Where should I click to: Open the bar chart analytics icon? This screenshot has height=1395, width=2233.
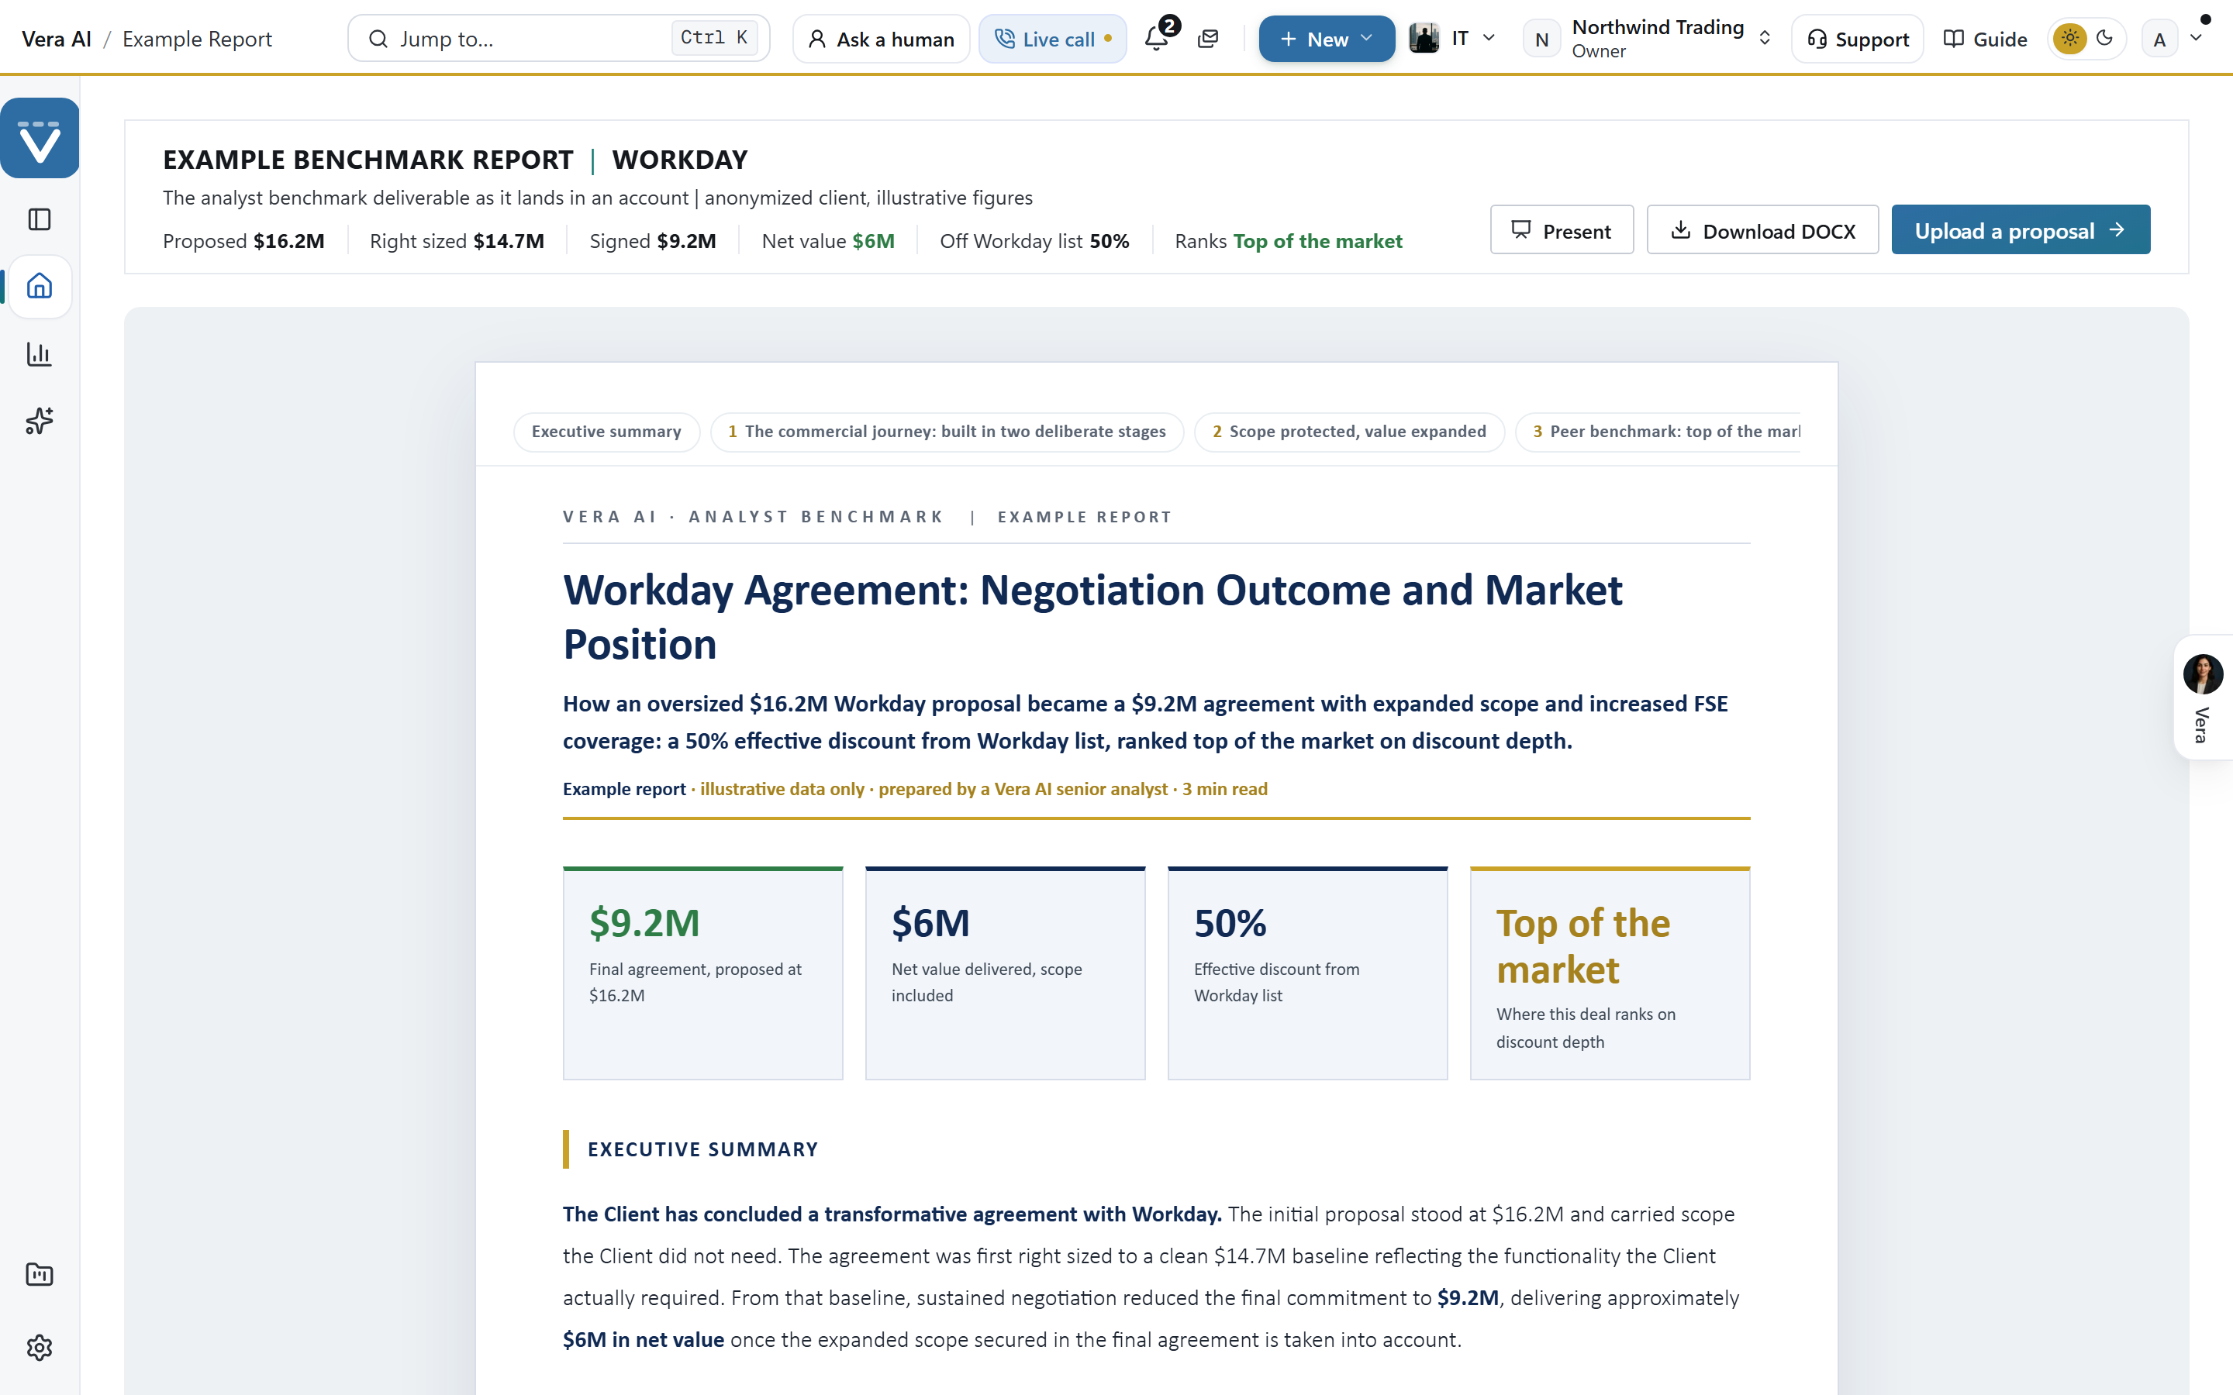[x=39, y=354]
